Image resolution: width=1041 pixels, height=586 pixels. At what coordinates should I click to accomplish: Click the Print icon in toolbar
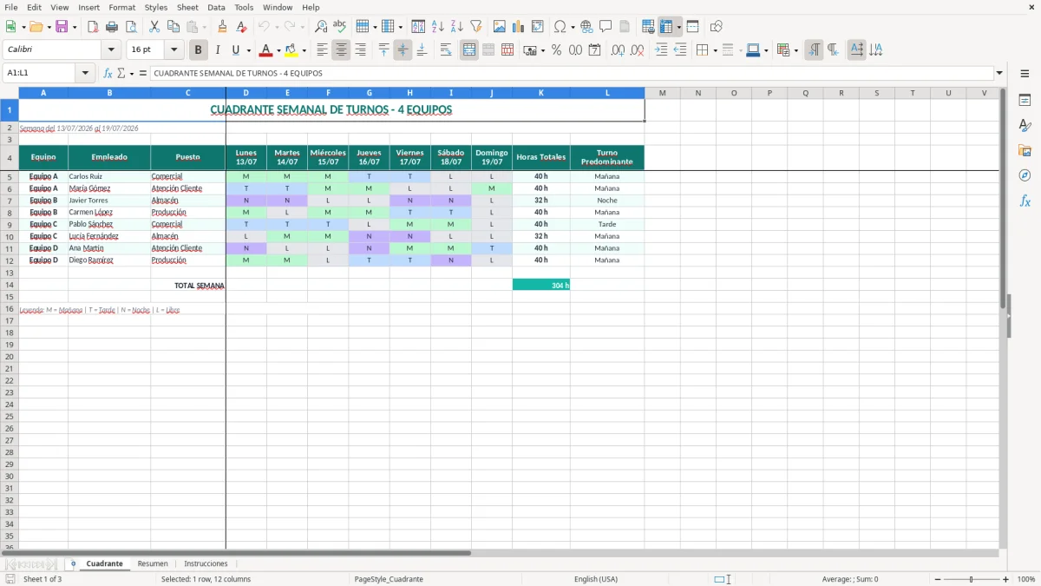coord(112,27)
